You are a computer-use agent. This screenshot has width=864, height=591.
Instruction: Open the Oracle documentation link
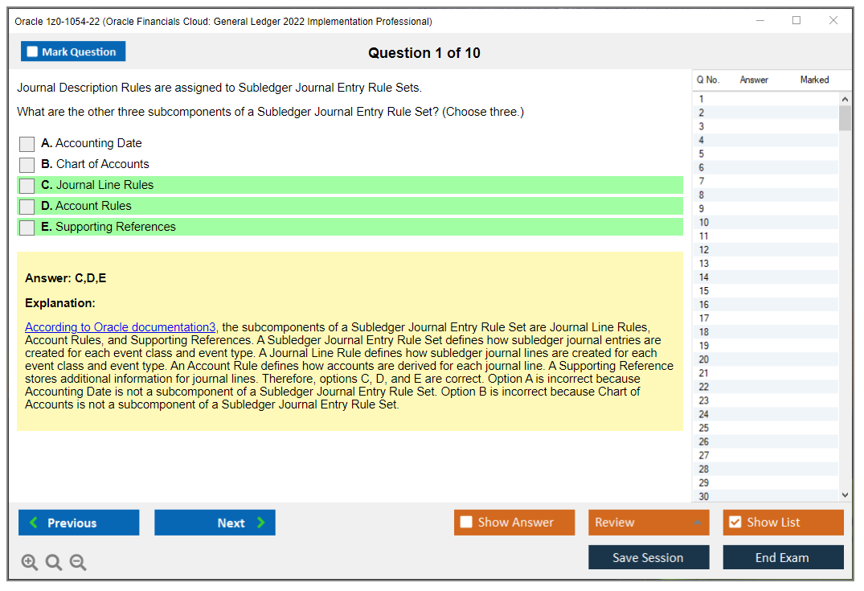(x=121, y=327)
